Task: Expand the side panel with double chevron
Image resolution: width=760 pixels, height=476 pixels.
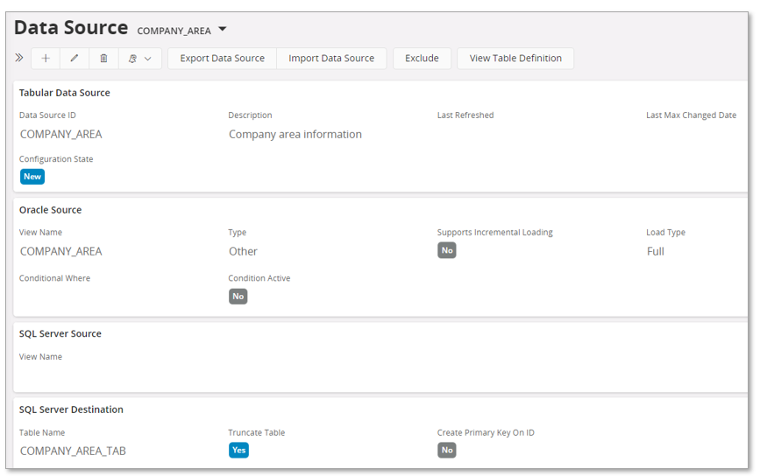Action: (x=19, y=59)
